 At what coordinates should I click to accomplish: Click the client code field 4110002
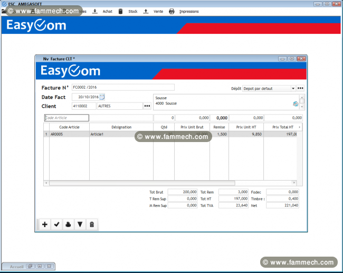coord(84,106)
